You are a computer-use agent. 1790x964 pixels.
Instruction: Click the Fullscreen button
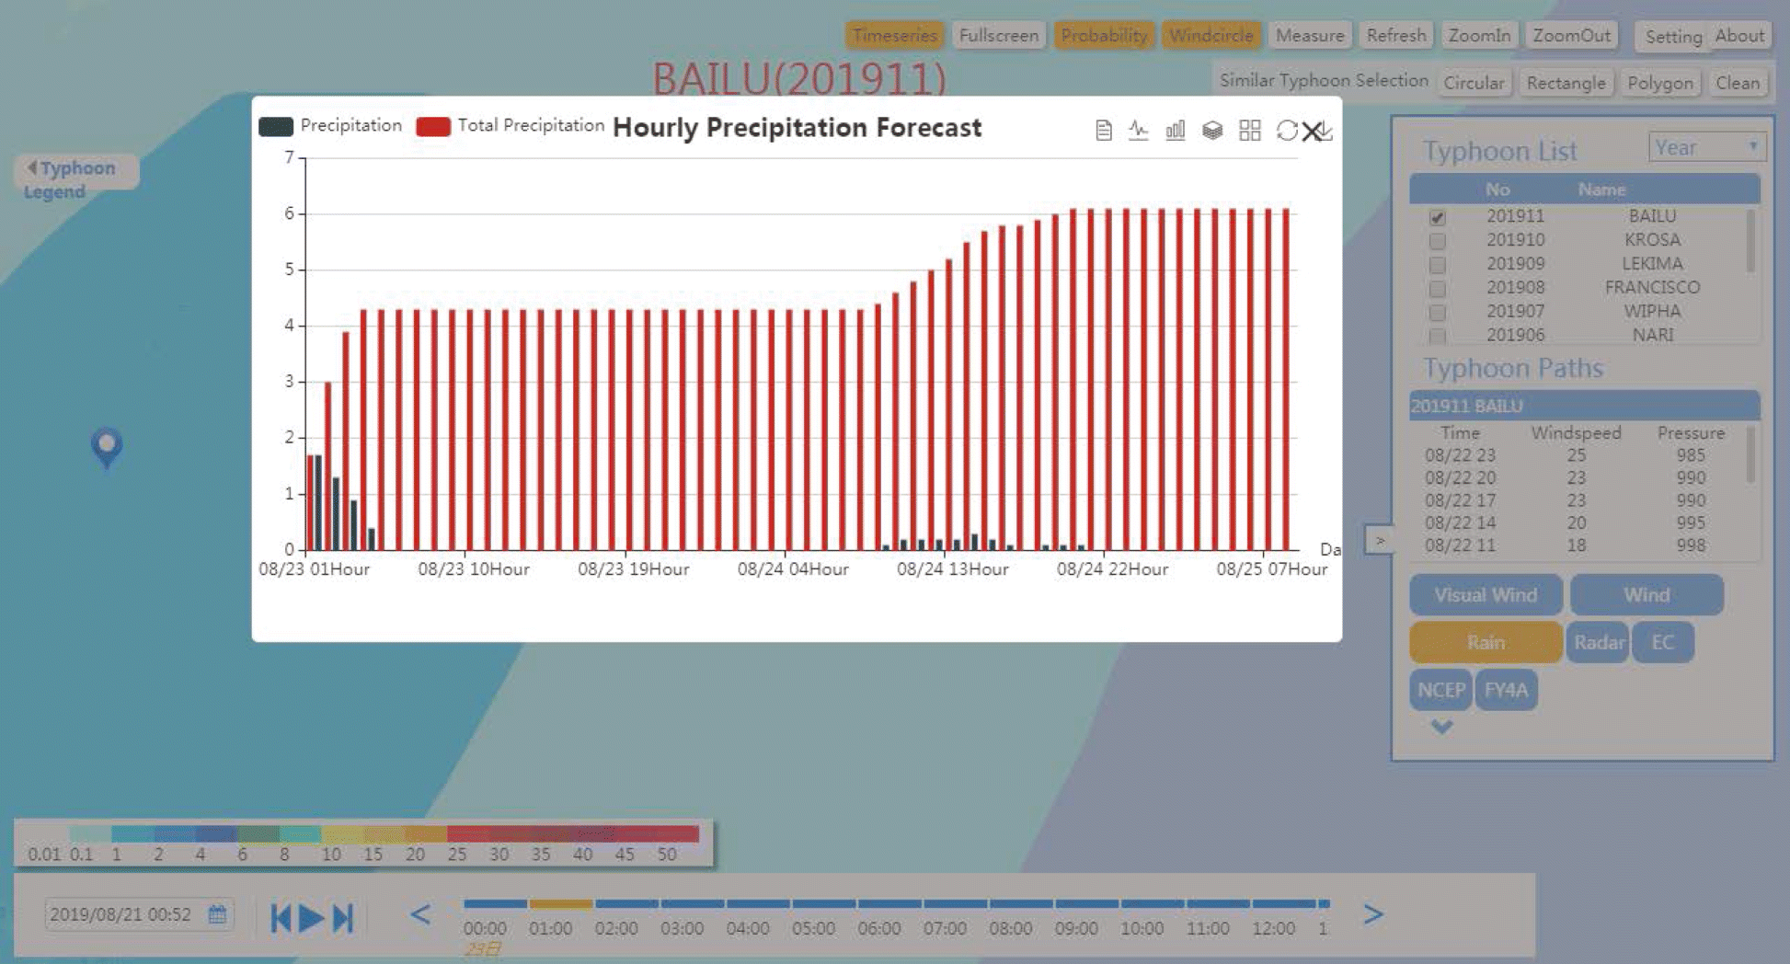coord(998,35)
